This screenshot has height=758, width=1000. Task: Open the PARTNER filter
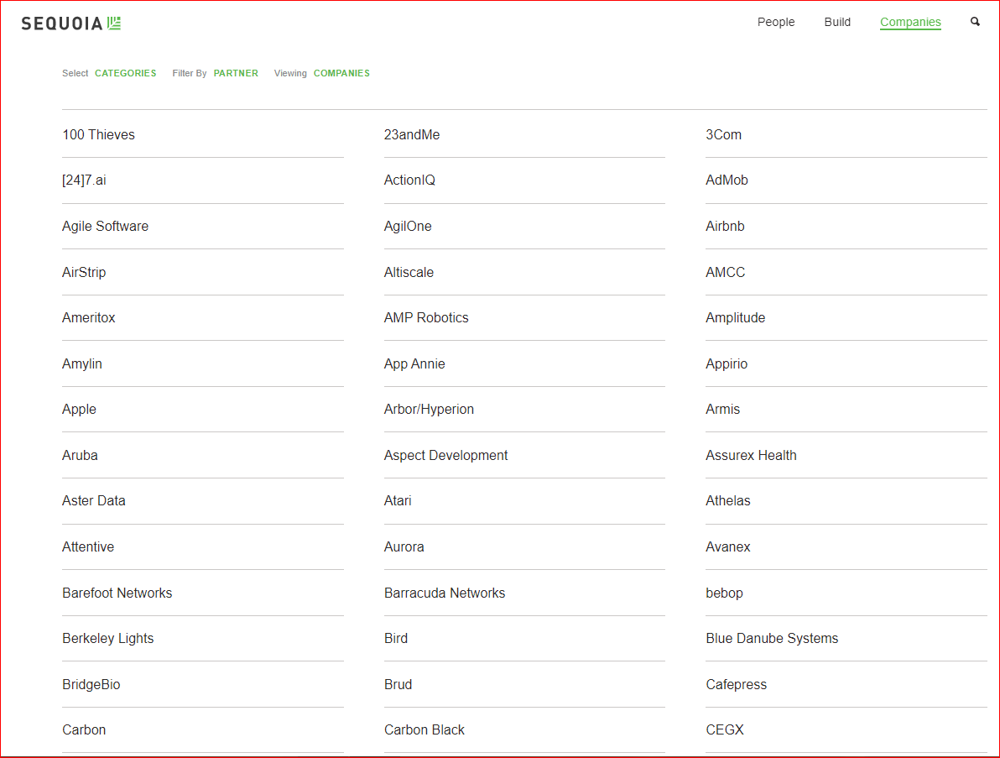coord(236,73)
